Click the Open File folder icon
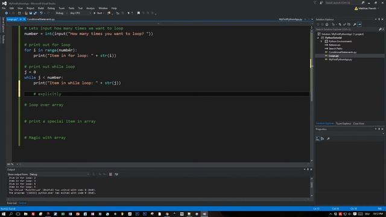 point(26,13)
